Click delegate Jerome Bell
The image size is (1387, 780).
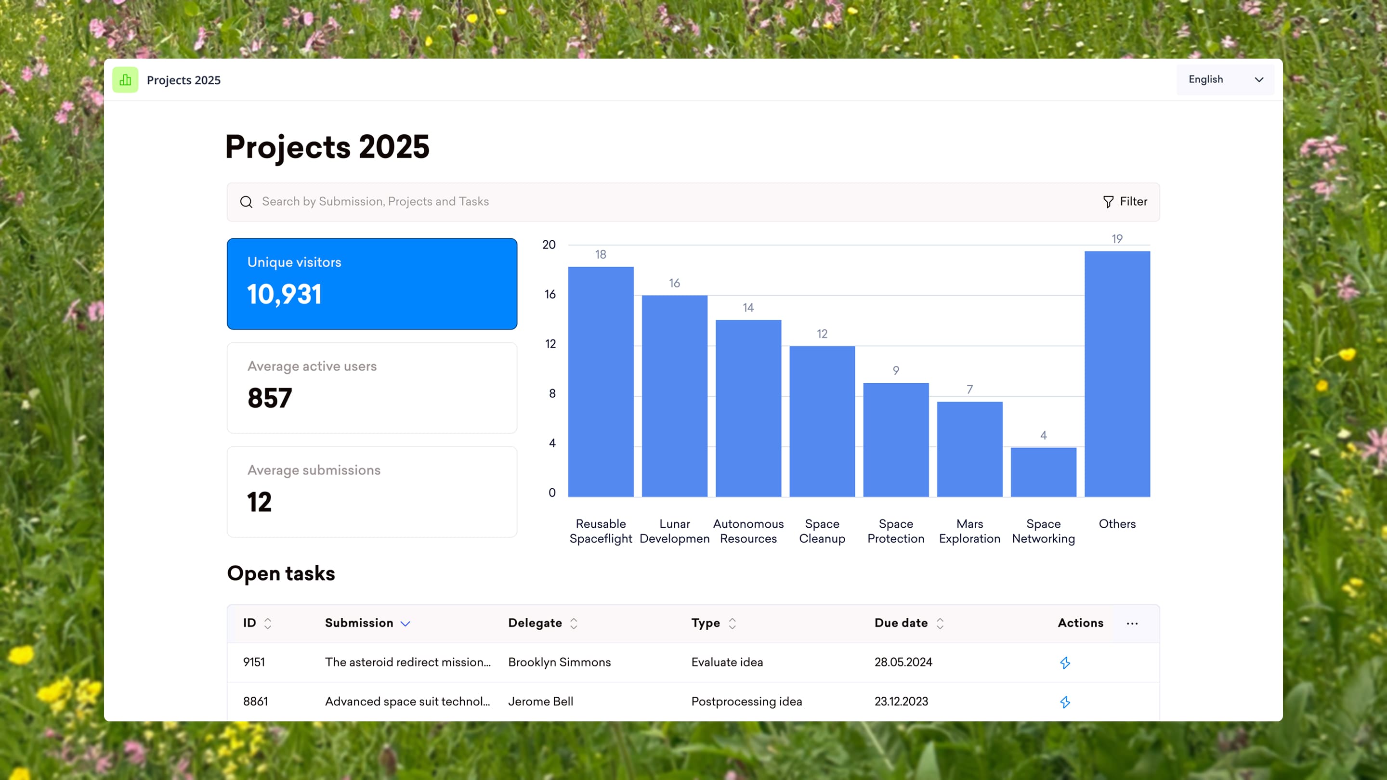click(540, 702)
